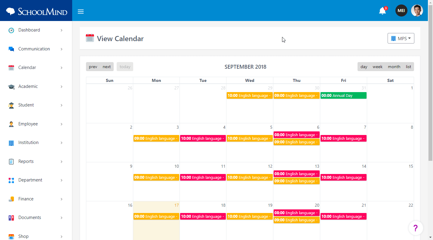Click the user profile photo avatar
Viewport: 433px width, 240px height.
(x=417, y=10)
